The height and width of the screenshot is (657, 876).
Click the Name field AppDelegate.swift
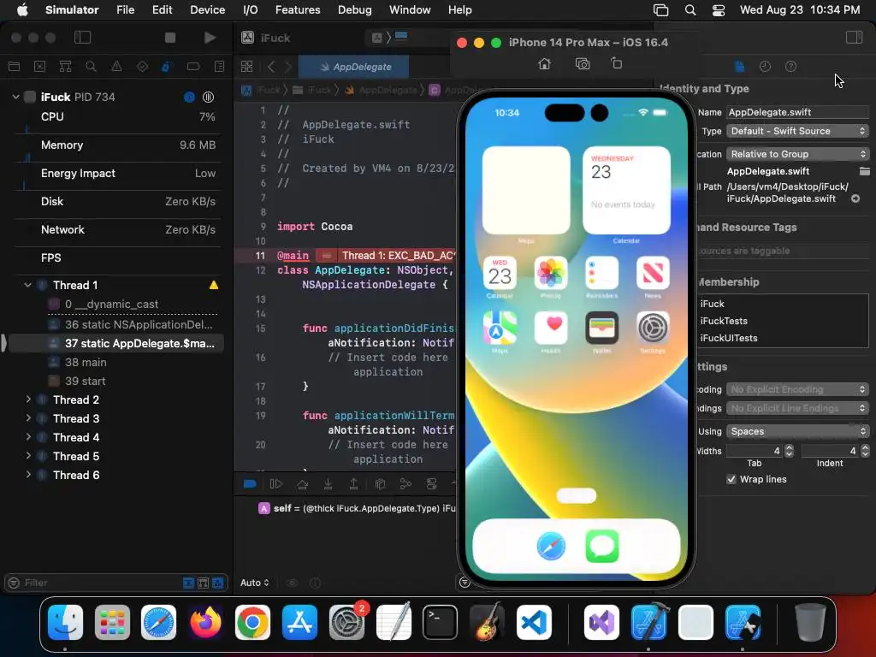coord(797,112)
